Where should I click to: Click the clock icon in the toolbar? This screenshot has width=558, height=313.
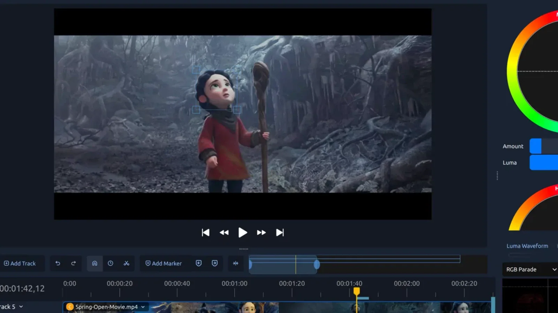click(x=111, y=263)
